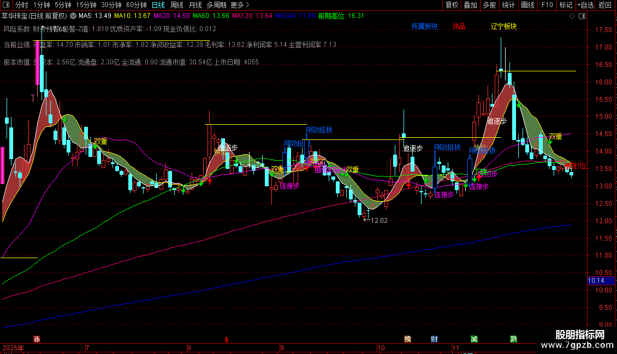
Task: Select the 1分钟 period tab
Action: pyautogui.click(x=41, y=5)
